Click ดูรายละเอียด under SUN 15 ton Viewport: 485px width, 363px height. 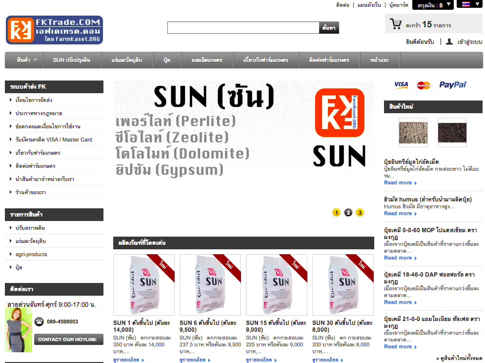click(262, 360)
